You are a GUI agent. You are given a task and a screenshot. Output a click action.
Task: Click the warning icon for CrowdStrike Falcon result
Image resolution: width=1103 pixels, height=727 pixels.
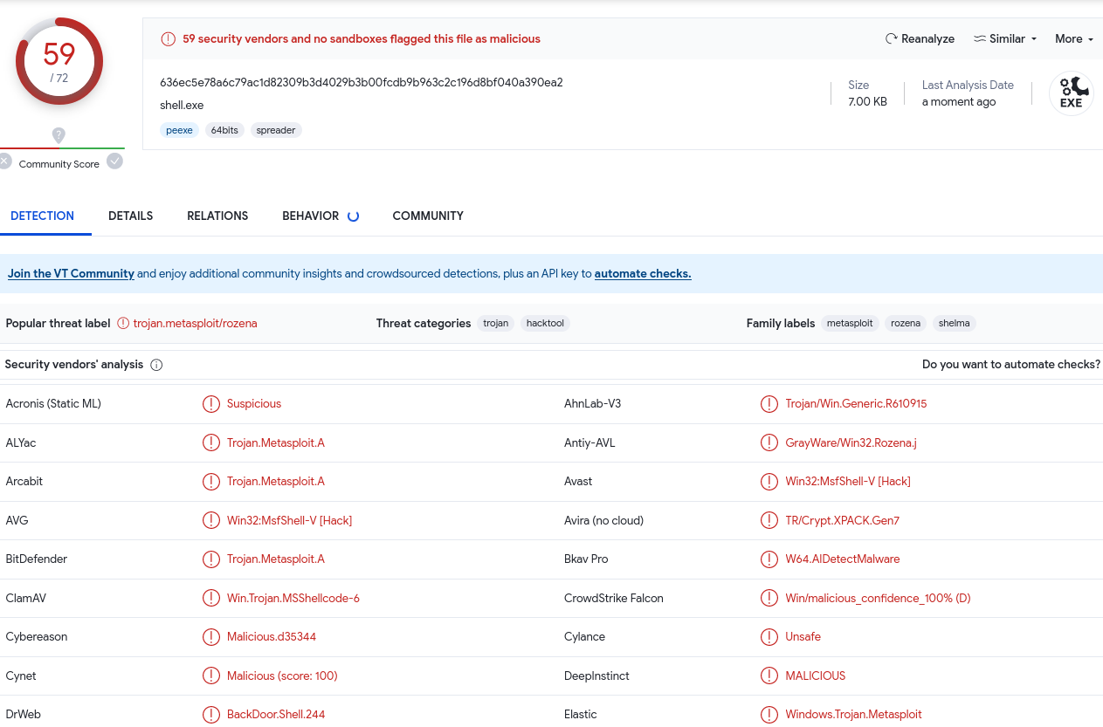pyautogui.click(x=769, y=598)
